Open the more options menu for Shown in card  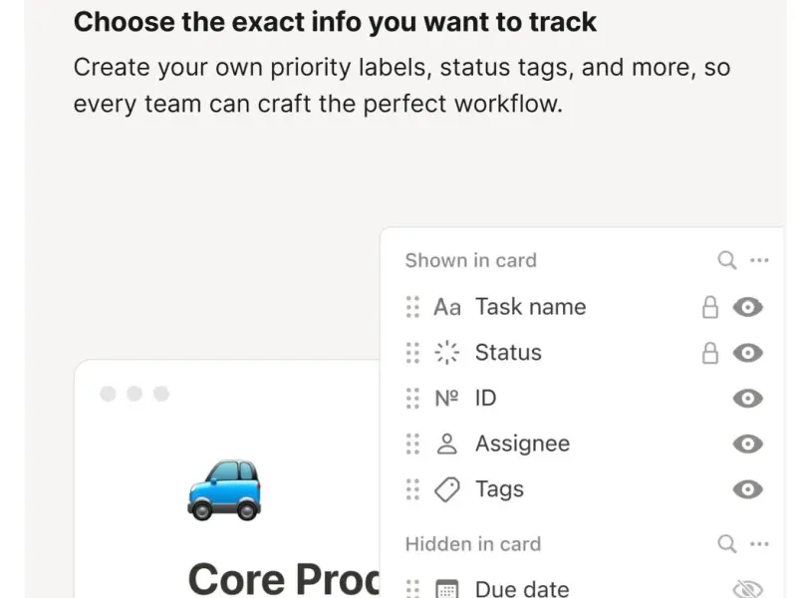click(x=759, y=260)
